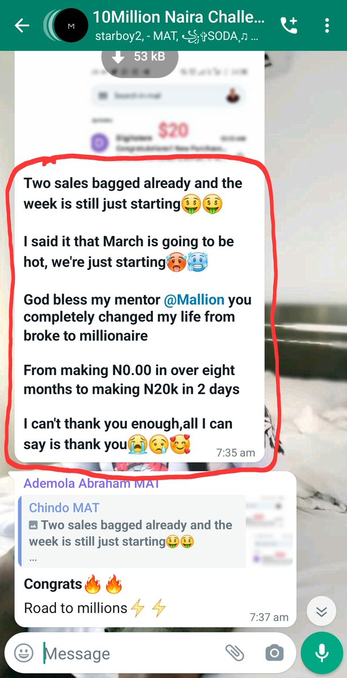The height and width of the screenshot is (678, 347).
Task: Open the camera from message bar
Action: click(274, 654)
